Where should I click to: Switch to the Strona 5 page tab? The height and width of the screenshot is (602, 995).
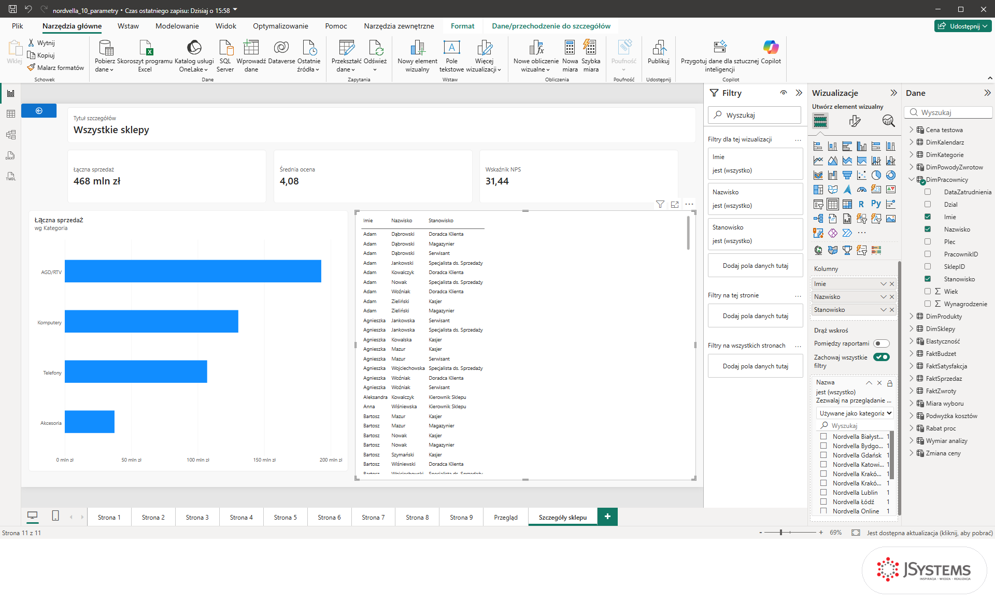coord(285,517)
